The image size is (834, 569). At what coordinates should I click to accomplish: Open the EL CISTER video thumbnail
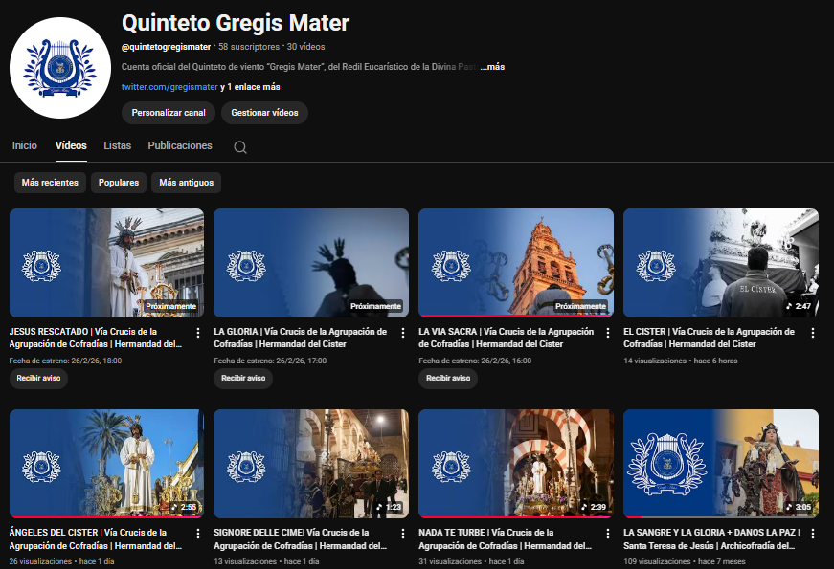point(720,262)
